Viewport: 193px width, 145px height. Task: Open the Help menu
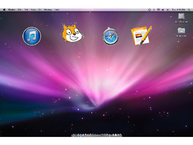pyautogui.click(x=57, y=10)
